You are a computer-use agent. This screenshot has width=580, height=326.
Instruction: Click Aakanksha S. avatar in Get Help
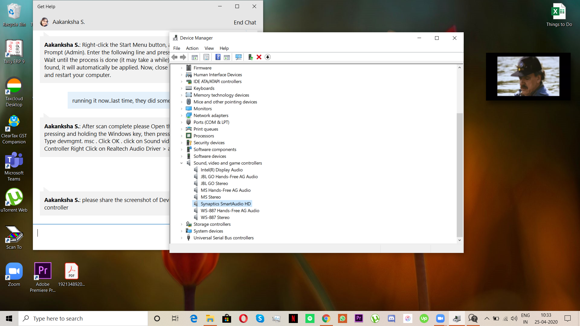tap(44, 22)
